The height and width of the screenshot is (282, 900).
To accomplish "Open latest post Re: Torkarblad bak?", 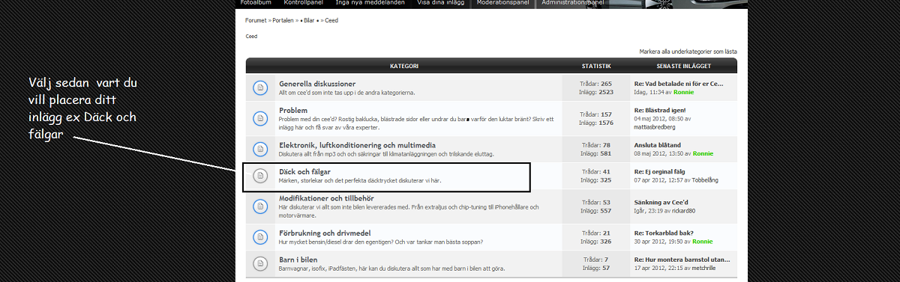I will 664,233.
